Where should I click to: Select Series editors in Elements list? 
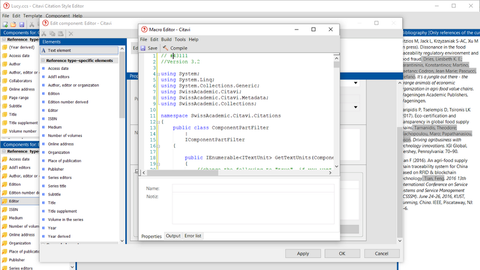pos(59,178)
